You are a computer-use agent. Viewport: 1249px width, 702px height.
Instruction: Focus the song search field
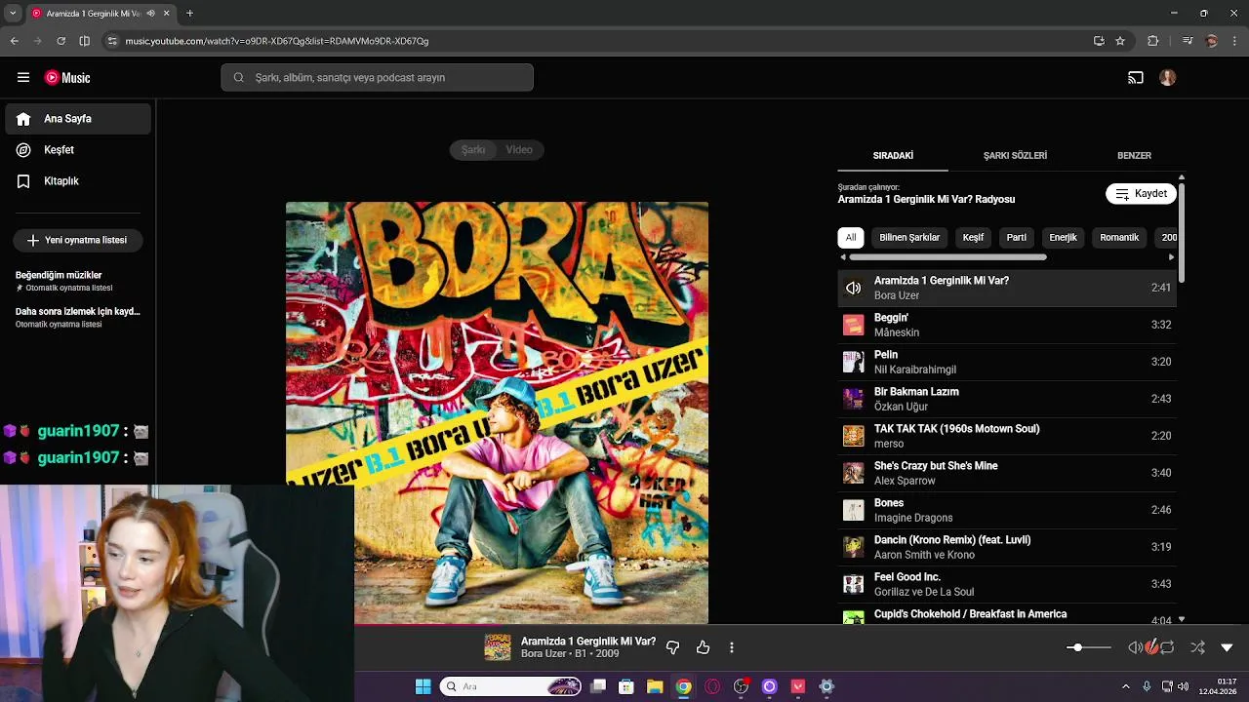click(x=377, y=78)
